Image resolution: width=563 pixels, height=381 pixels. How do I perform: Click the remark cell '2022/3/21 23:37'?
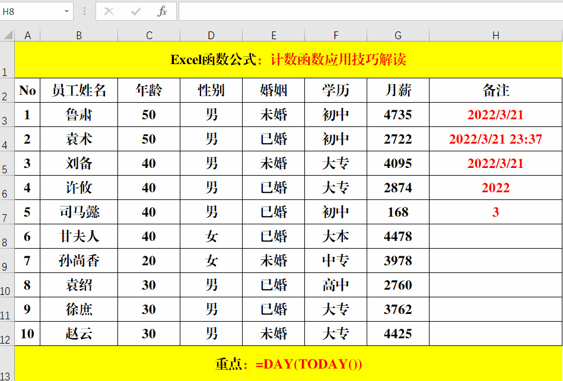pos(496,139)
